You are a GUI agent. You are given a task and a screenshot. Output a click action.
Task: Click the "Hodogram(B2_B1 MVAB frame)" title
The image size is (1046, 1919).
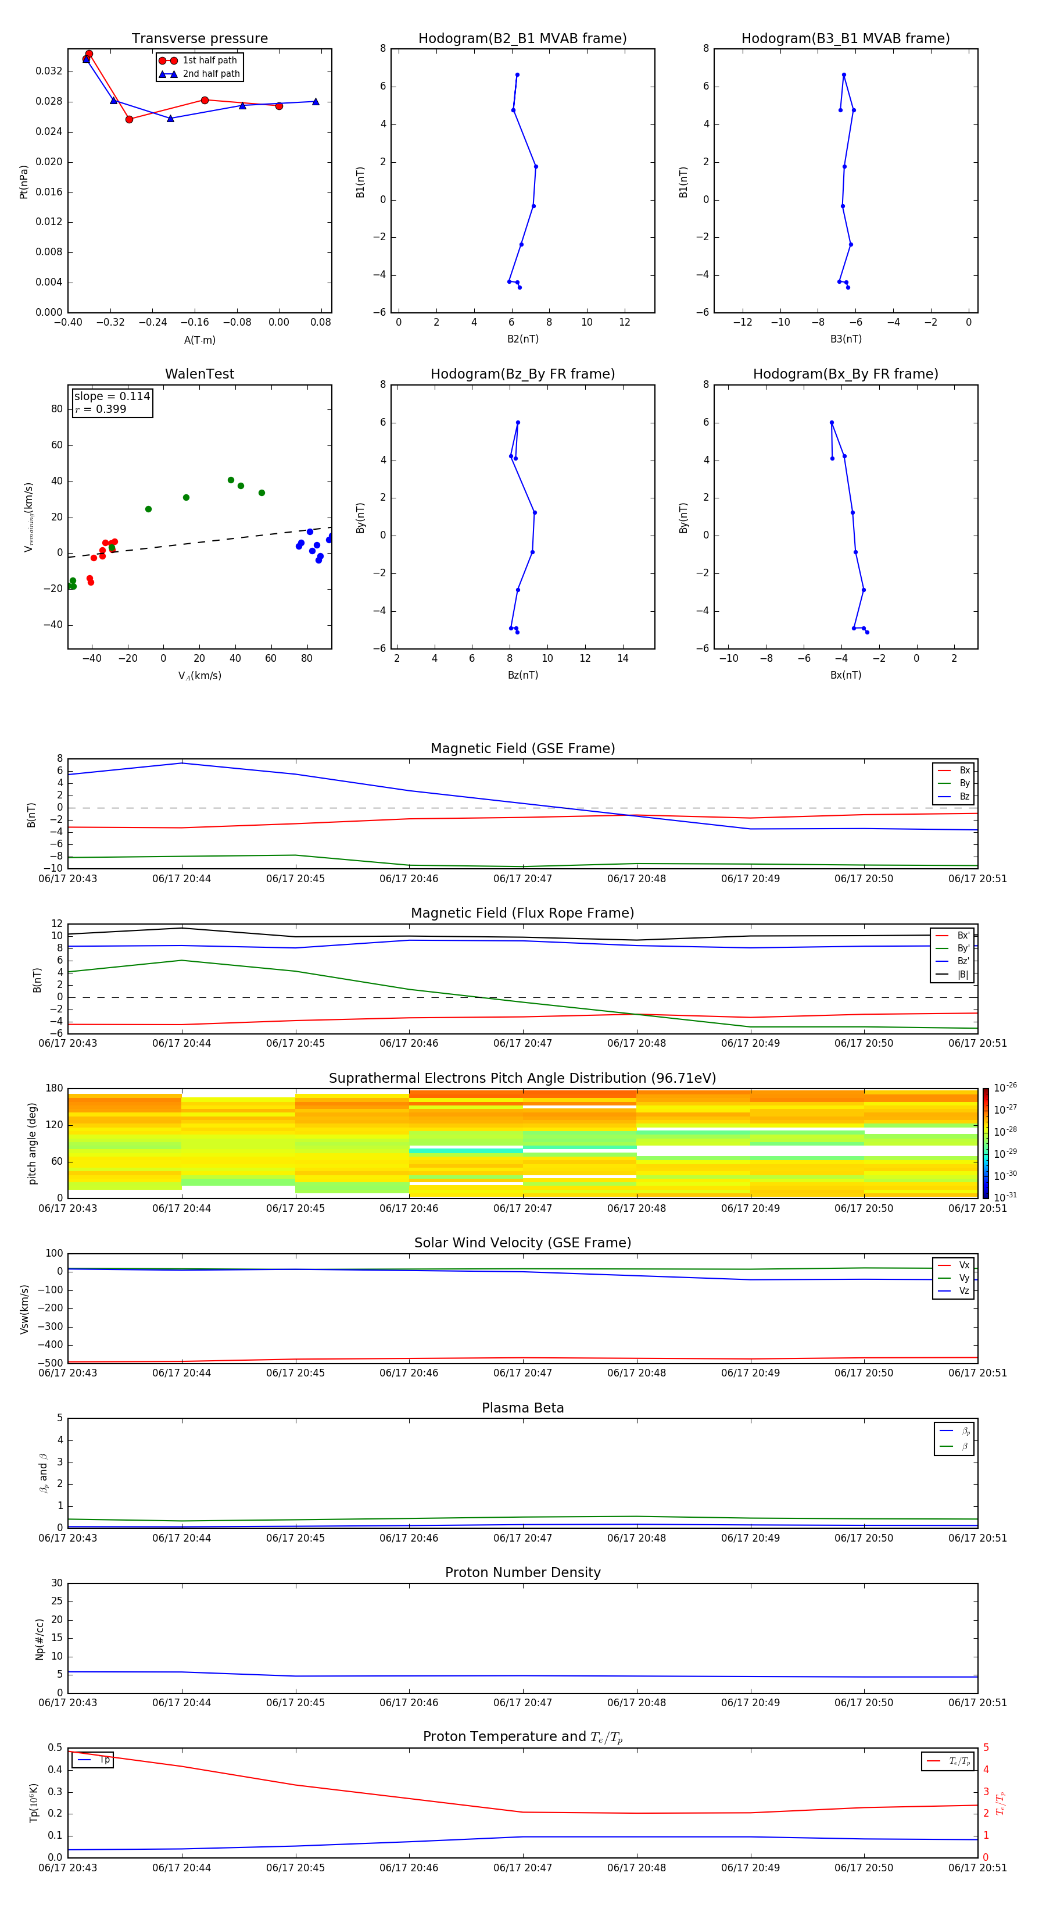point(522,39)
